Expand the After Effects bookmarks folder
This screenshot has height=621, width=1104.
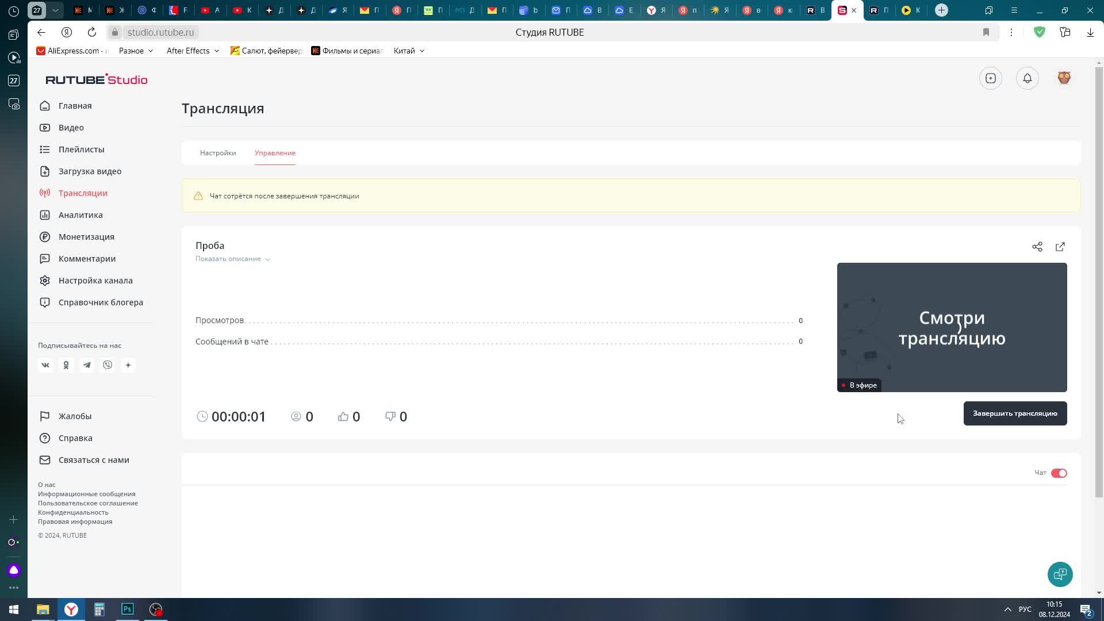point(192,51)
